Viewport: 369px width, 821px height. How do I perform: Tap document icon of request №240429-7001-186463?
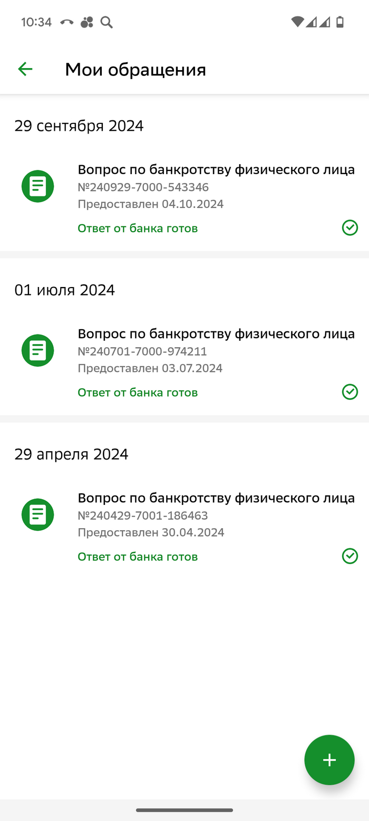click(x=37, y=514)
